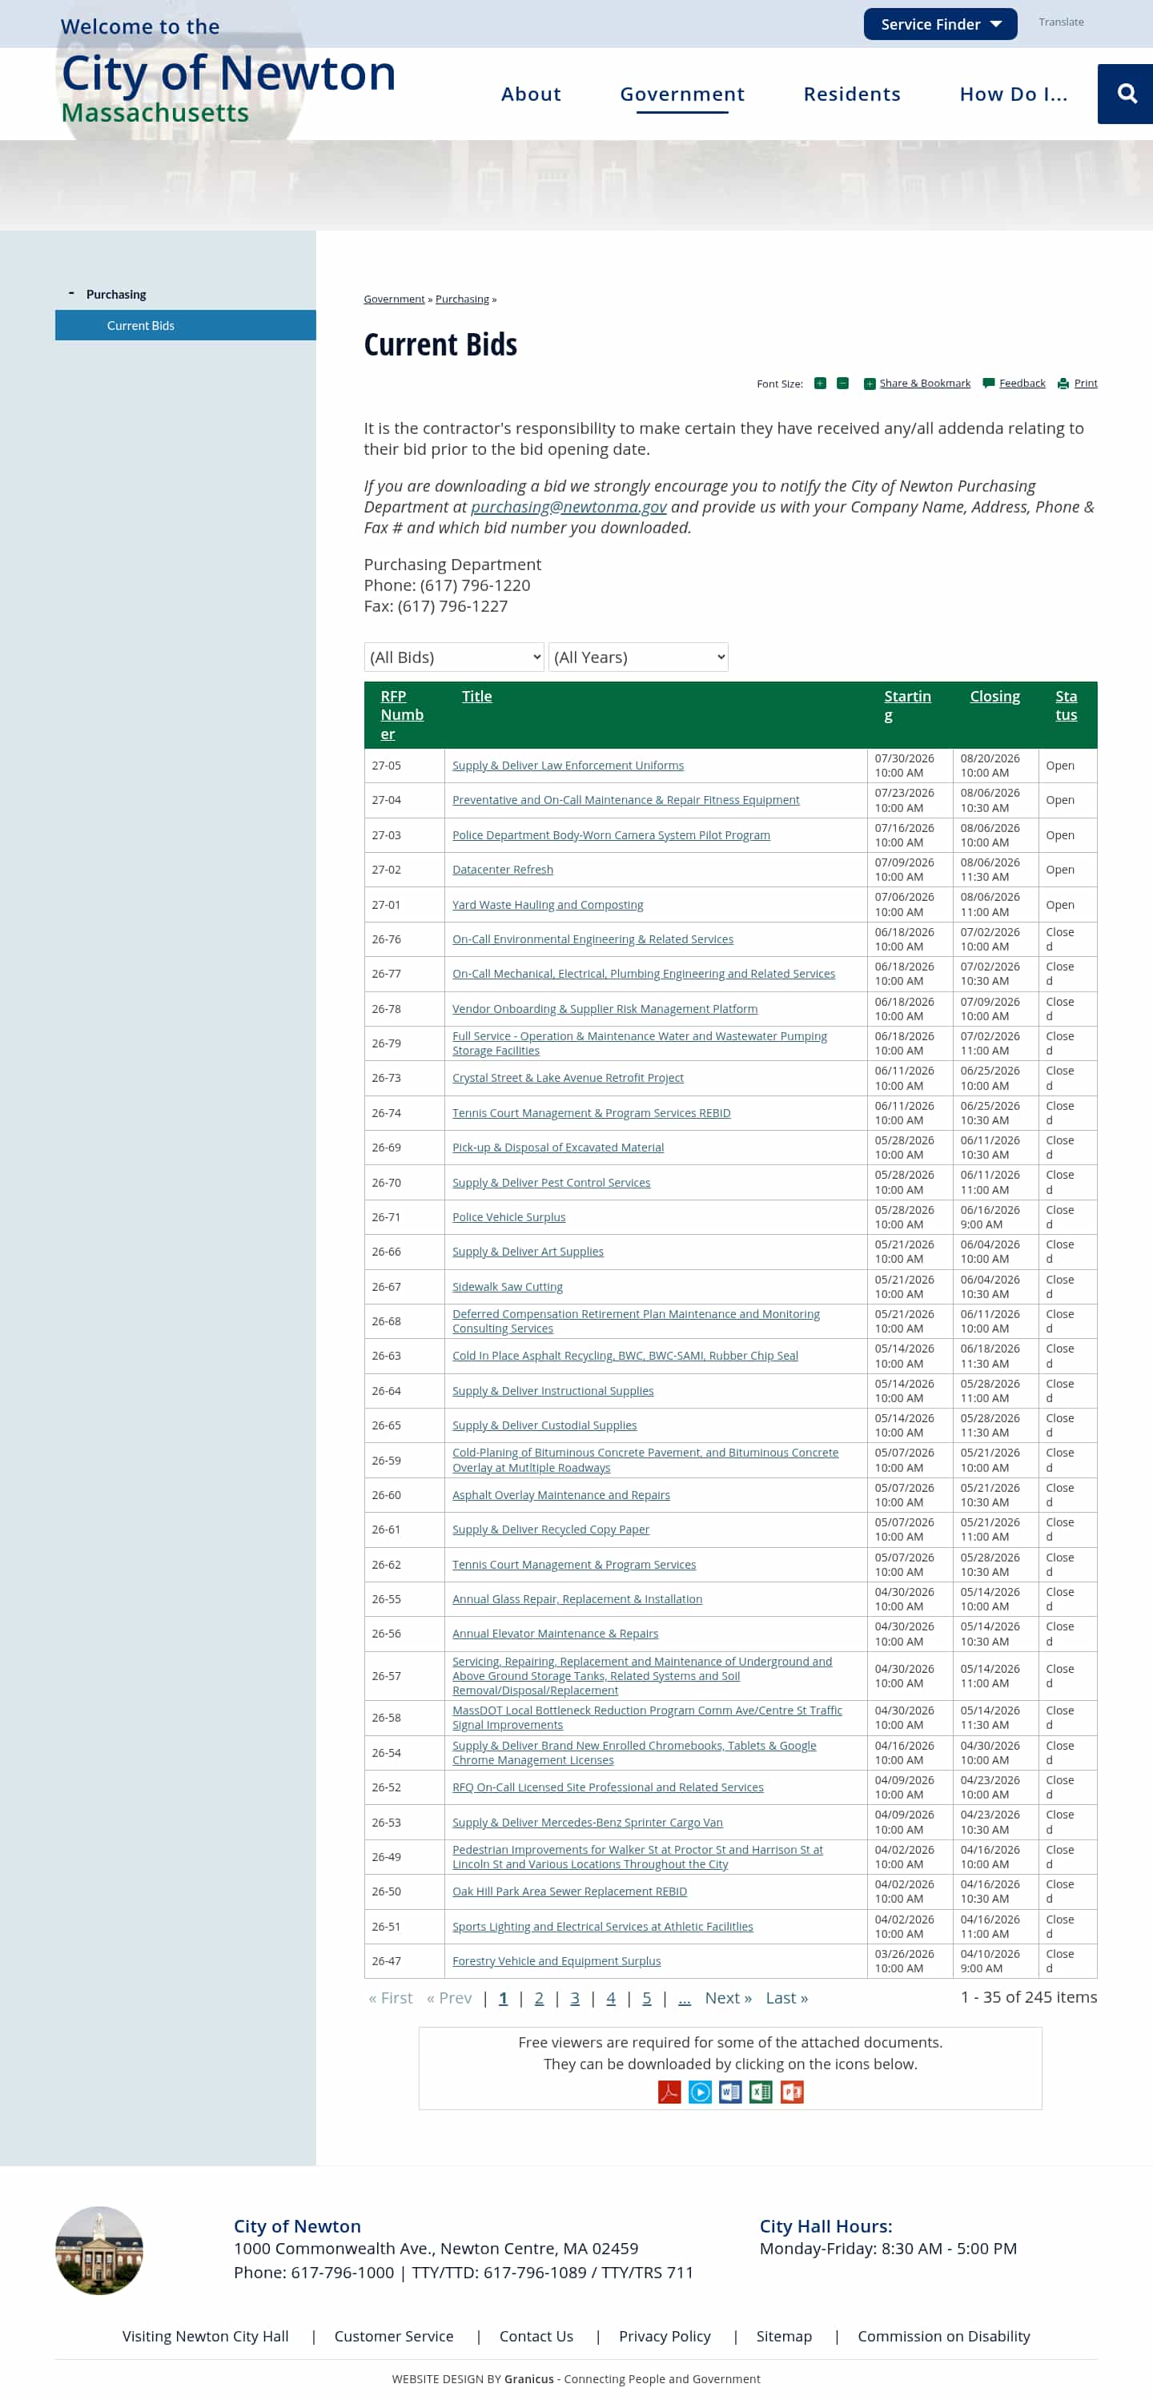Viewport: 1153px width, 2400px height.
Task: Open the Visiting Newton City Hall footer link
Action: point(205,2336)
